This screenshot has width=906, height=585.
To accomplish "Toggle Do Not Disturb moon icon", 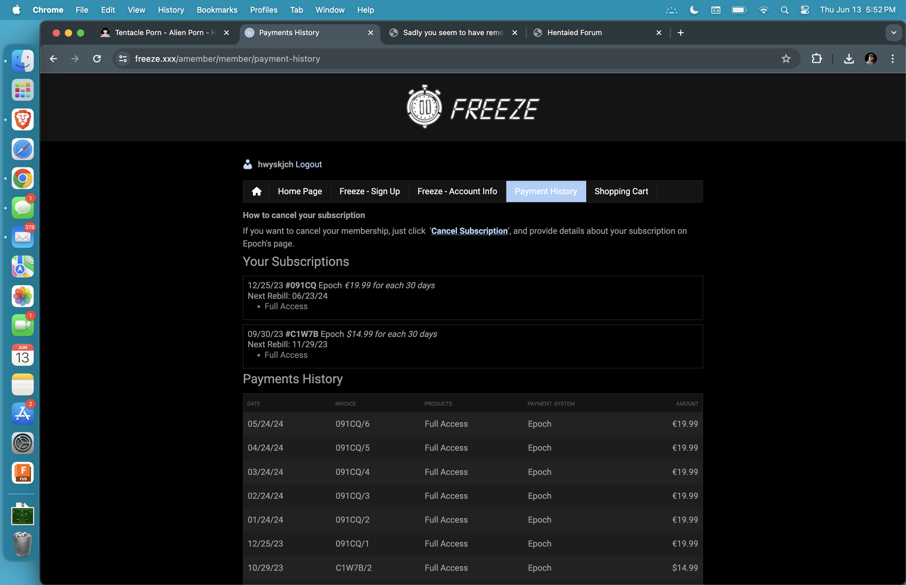I will tap(694, 10).
